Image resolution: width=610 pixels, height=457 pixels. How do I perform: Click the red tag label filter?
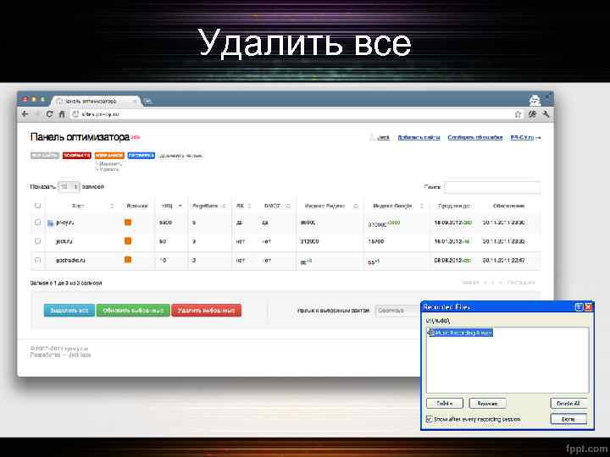click(x=76, y=156)
